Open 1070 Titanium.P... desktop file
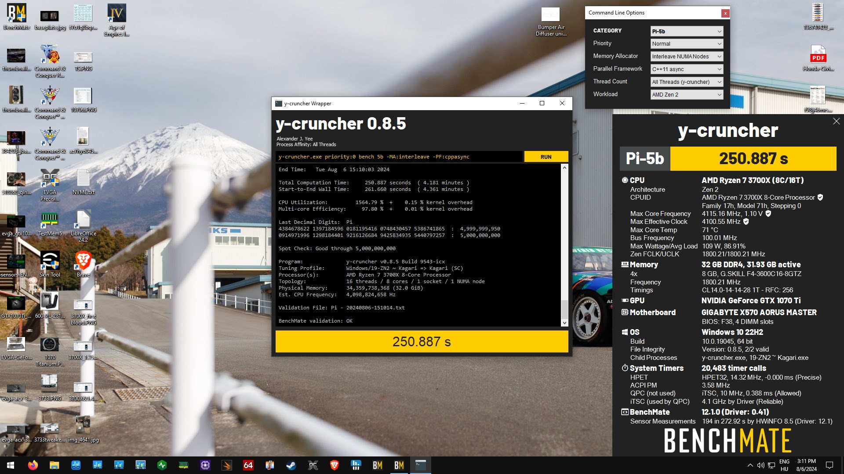The image size is (844, 474). pos(50,352)
